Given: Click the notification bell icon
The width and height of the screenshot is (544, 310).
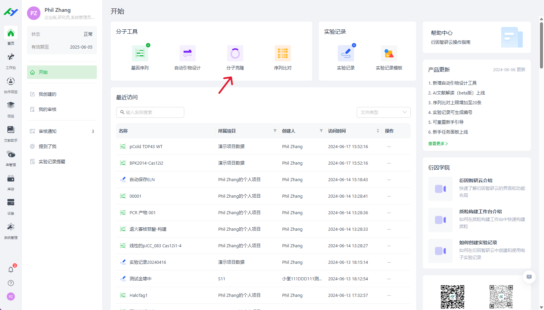Looking at the screenshot, I should tap(11, 270).
